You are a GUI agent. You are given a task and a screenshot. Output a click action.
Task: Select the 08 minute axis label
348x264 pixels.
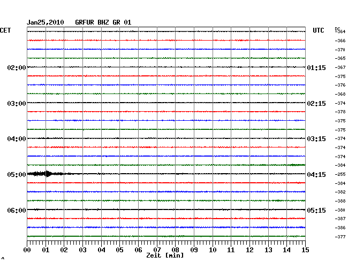pyautogui.click(x=175, y=250)
